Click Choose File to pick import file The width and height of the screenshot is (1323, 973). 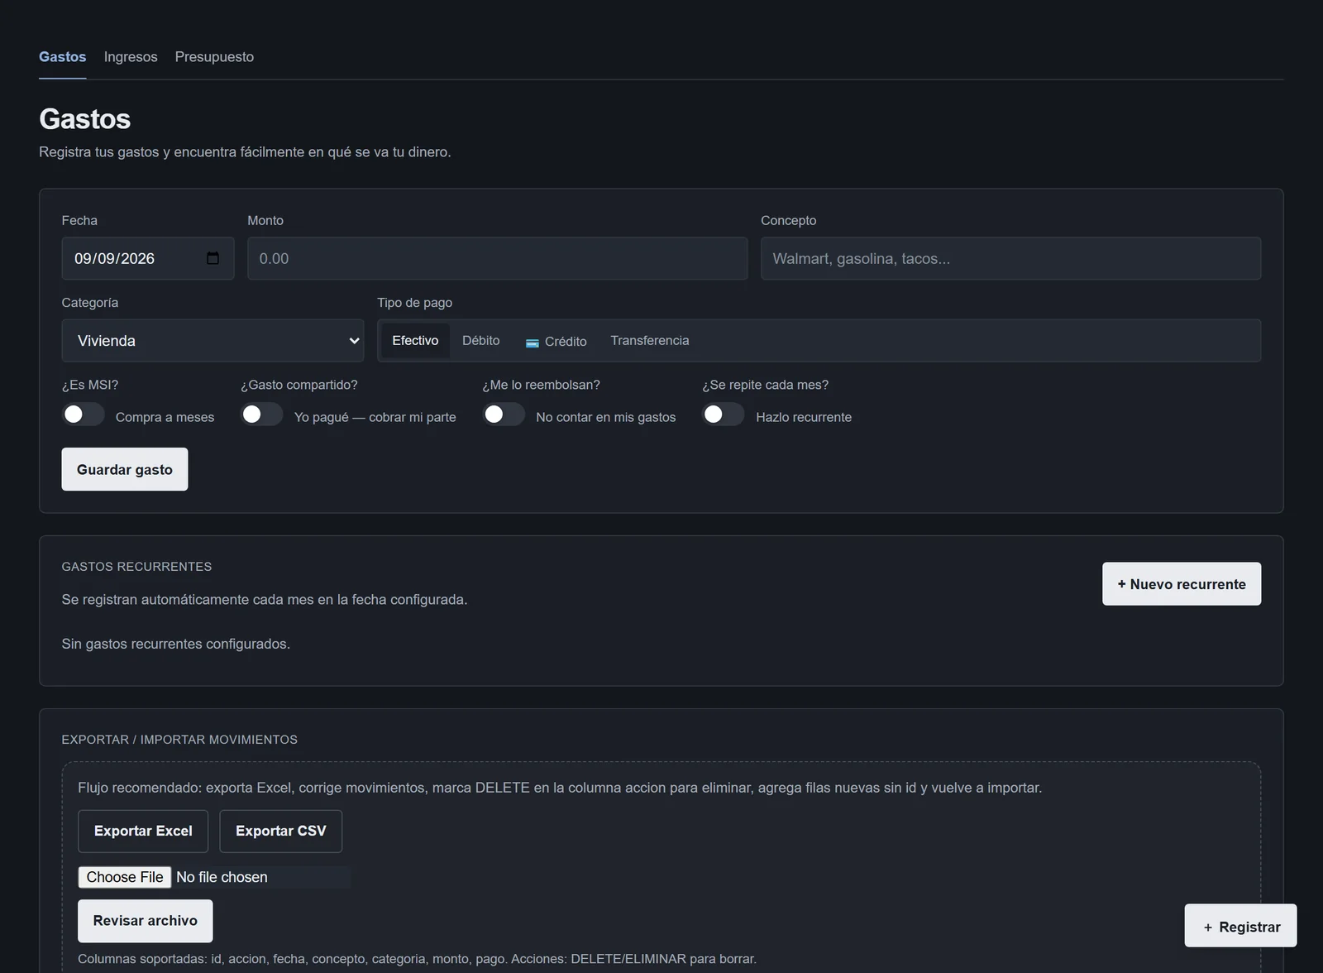(x=125, y=877)
